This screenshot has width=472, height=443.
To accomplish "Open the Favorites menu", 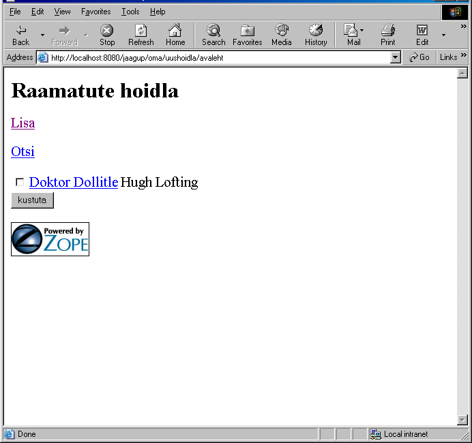I will (95, 12).
